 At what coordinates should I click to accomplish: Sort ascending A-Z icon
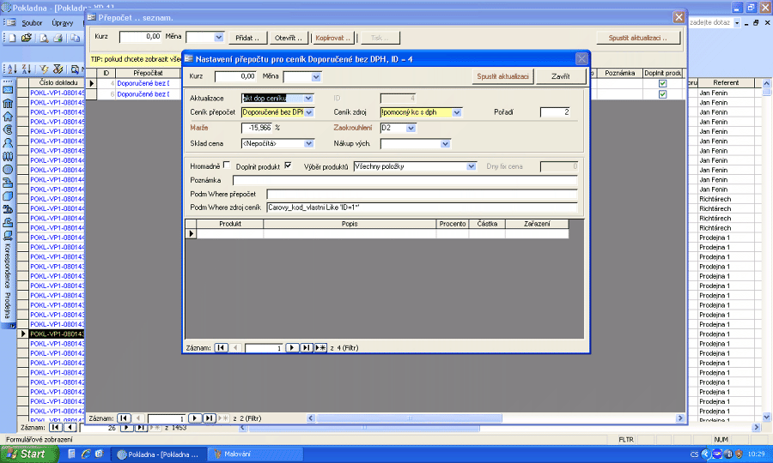12,69
